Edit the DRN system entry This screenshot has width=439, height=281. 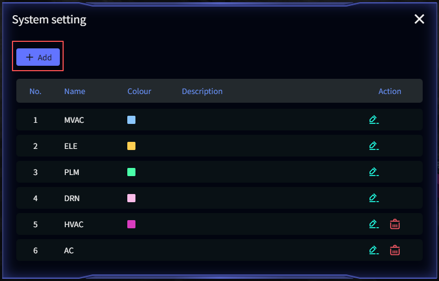[373, 198]
